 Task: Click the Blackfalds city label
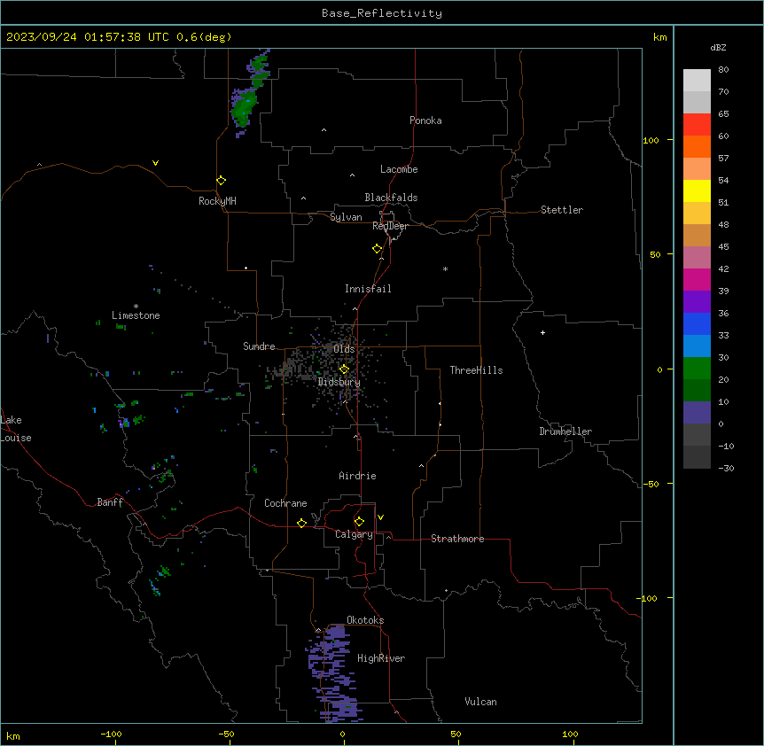point(391,198)
